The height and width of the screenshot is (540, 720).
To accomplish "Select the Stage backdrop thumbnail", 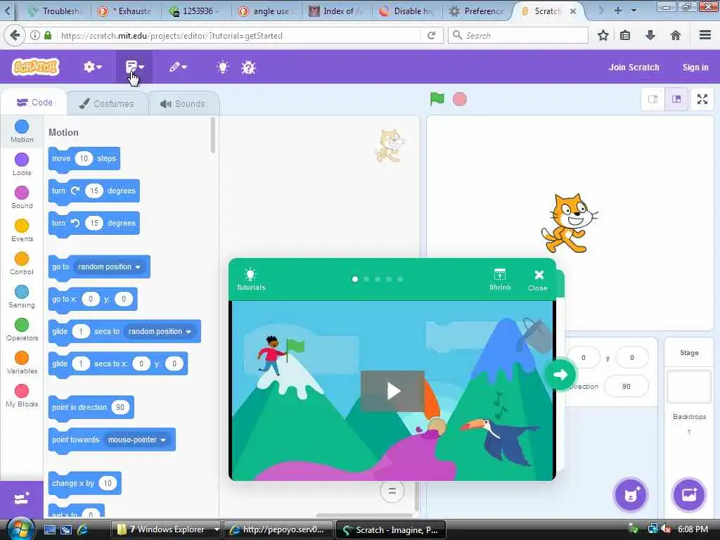I will coord(688,386).
